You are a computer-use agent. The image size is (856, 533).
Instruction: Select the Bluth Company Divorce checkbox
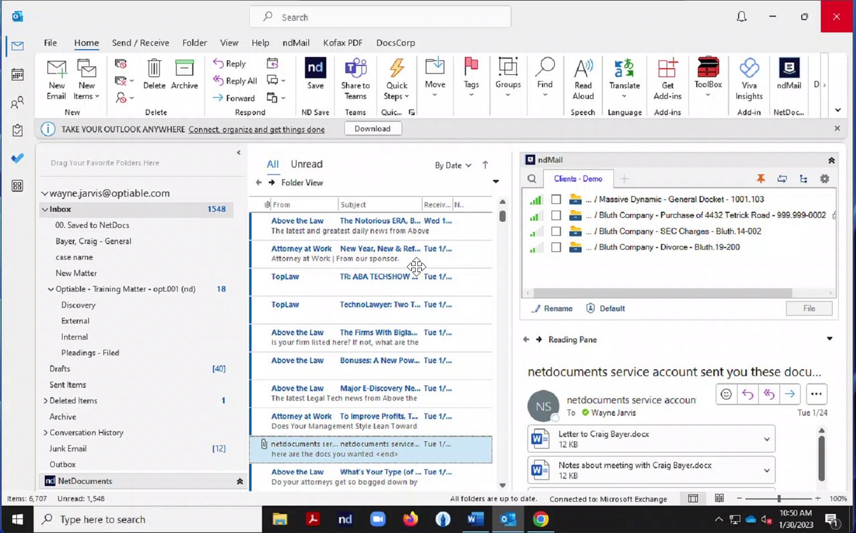coord(556,247)
